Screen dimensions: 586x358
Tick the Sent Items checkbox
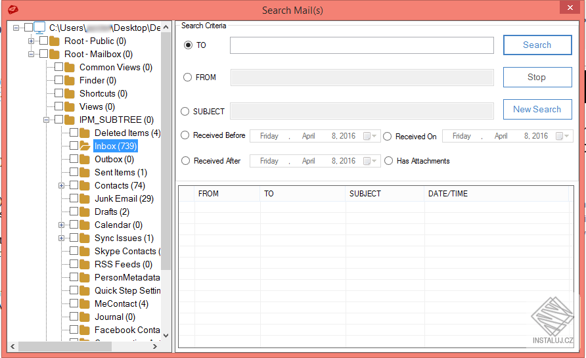click(74, 172)
